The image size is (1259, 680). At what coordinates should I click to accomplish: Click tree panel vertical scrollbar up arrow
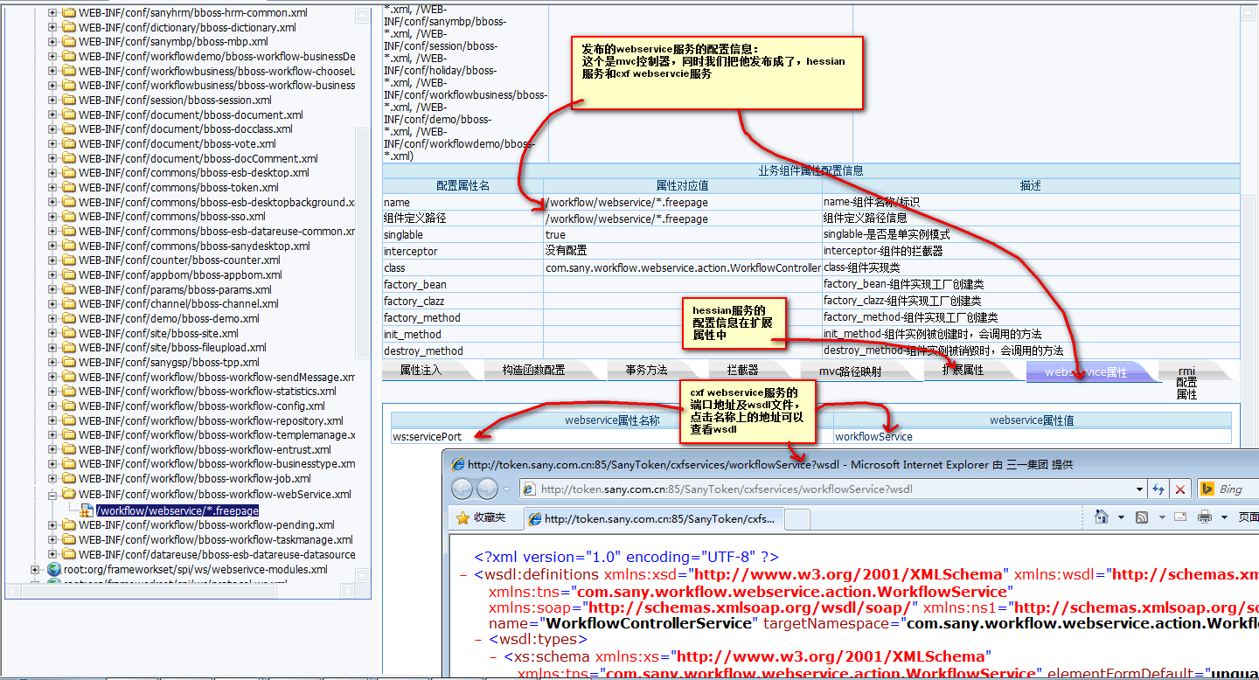pos(363,17)
